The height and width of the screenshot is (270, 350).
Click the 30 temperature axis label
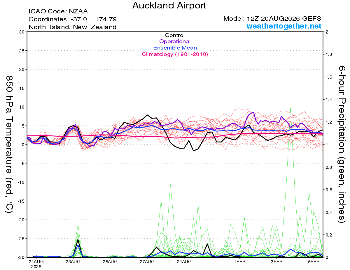tap(21, 32)
